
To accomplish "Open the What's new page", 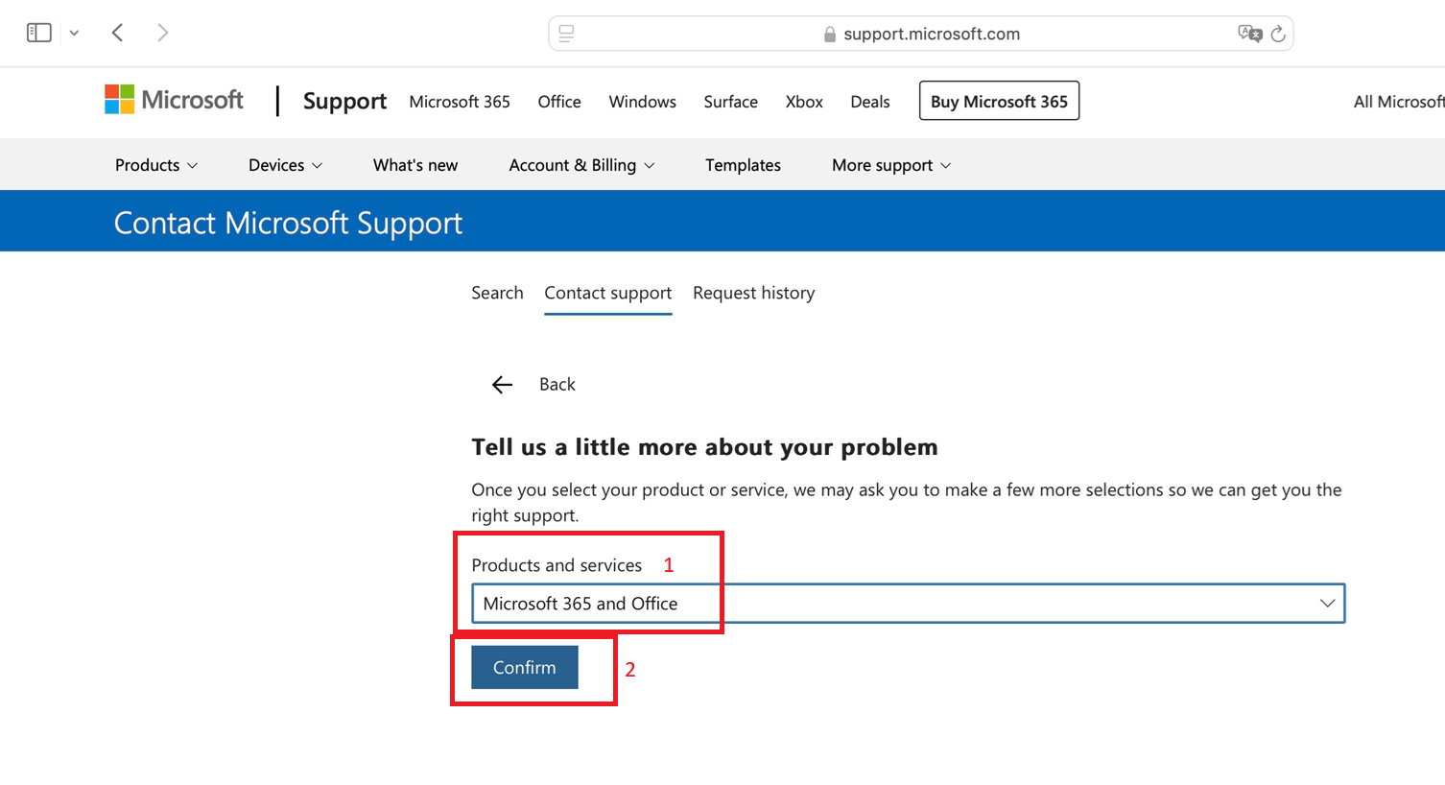I will [415, 165].
